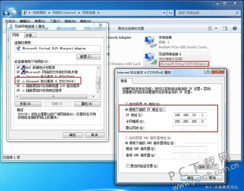Select 使用下面的 DNS 服务器地址 radio button

[x=126, y=143]
